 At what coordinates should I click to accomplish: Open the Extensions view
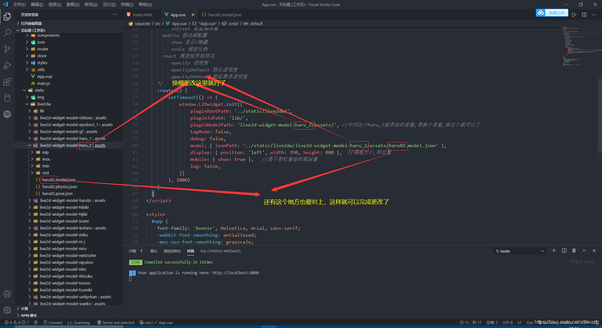[7, 82]
